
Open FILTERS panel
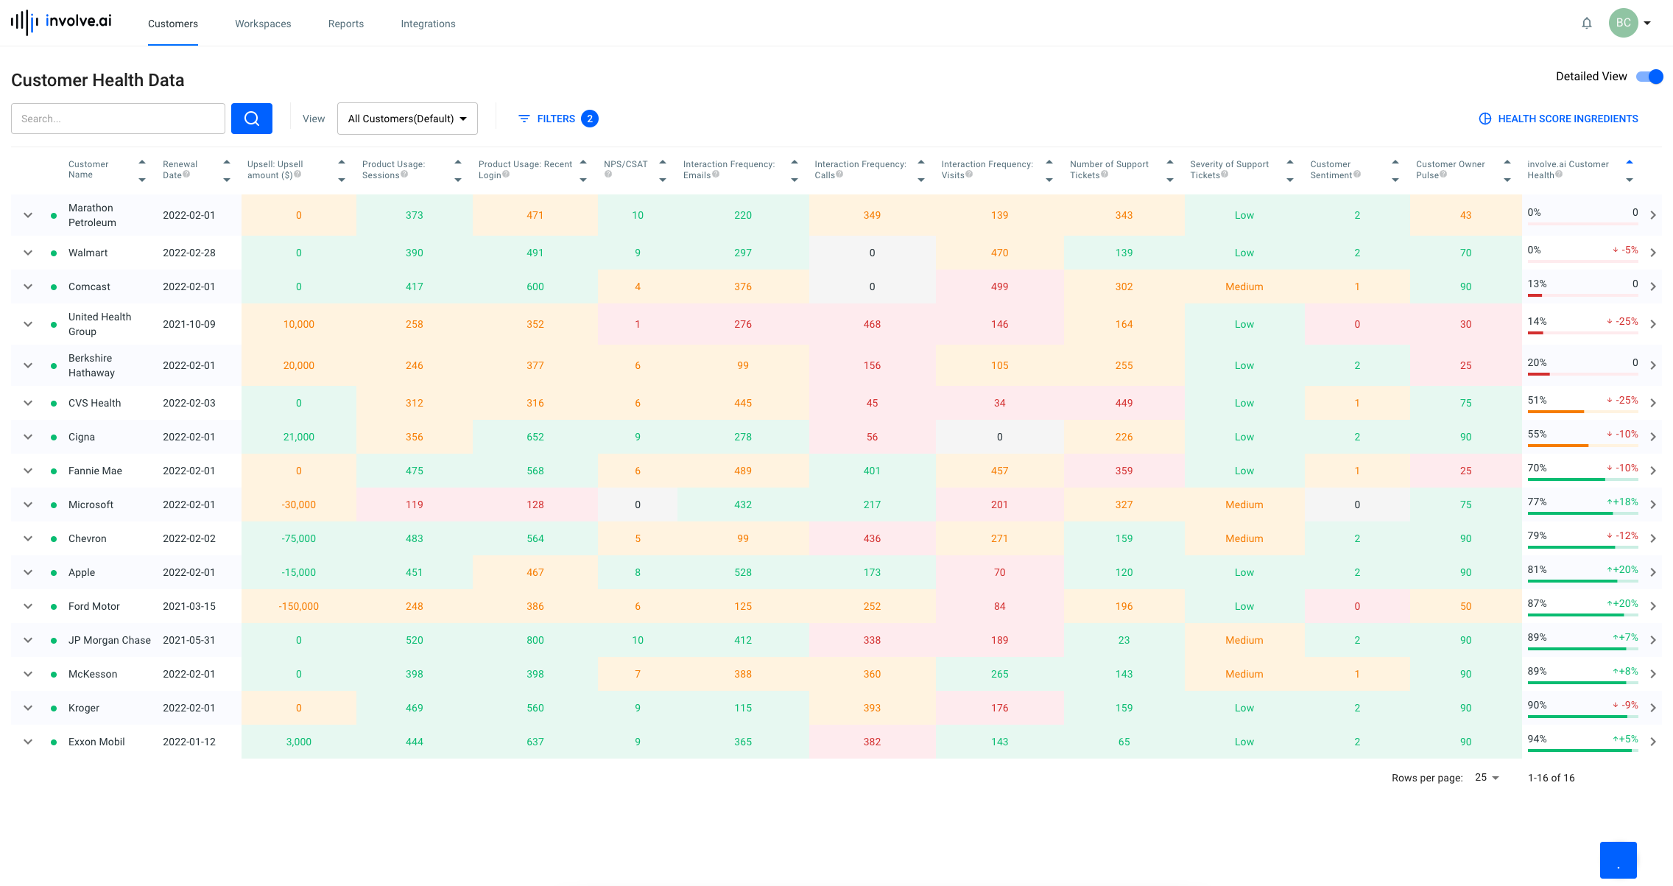[557, 119]
